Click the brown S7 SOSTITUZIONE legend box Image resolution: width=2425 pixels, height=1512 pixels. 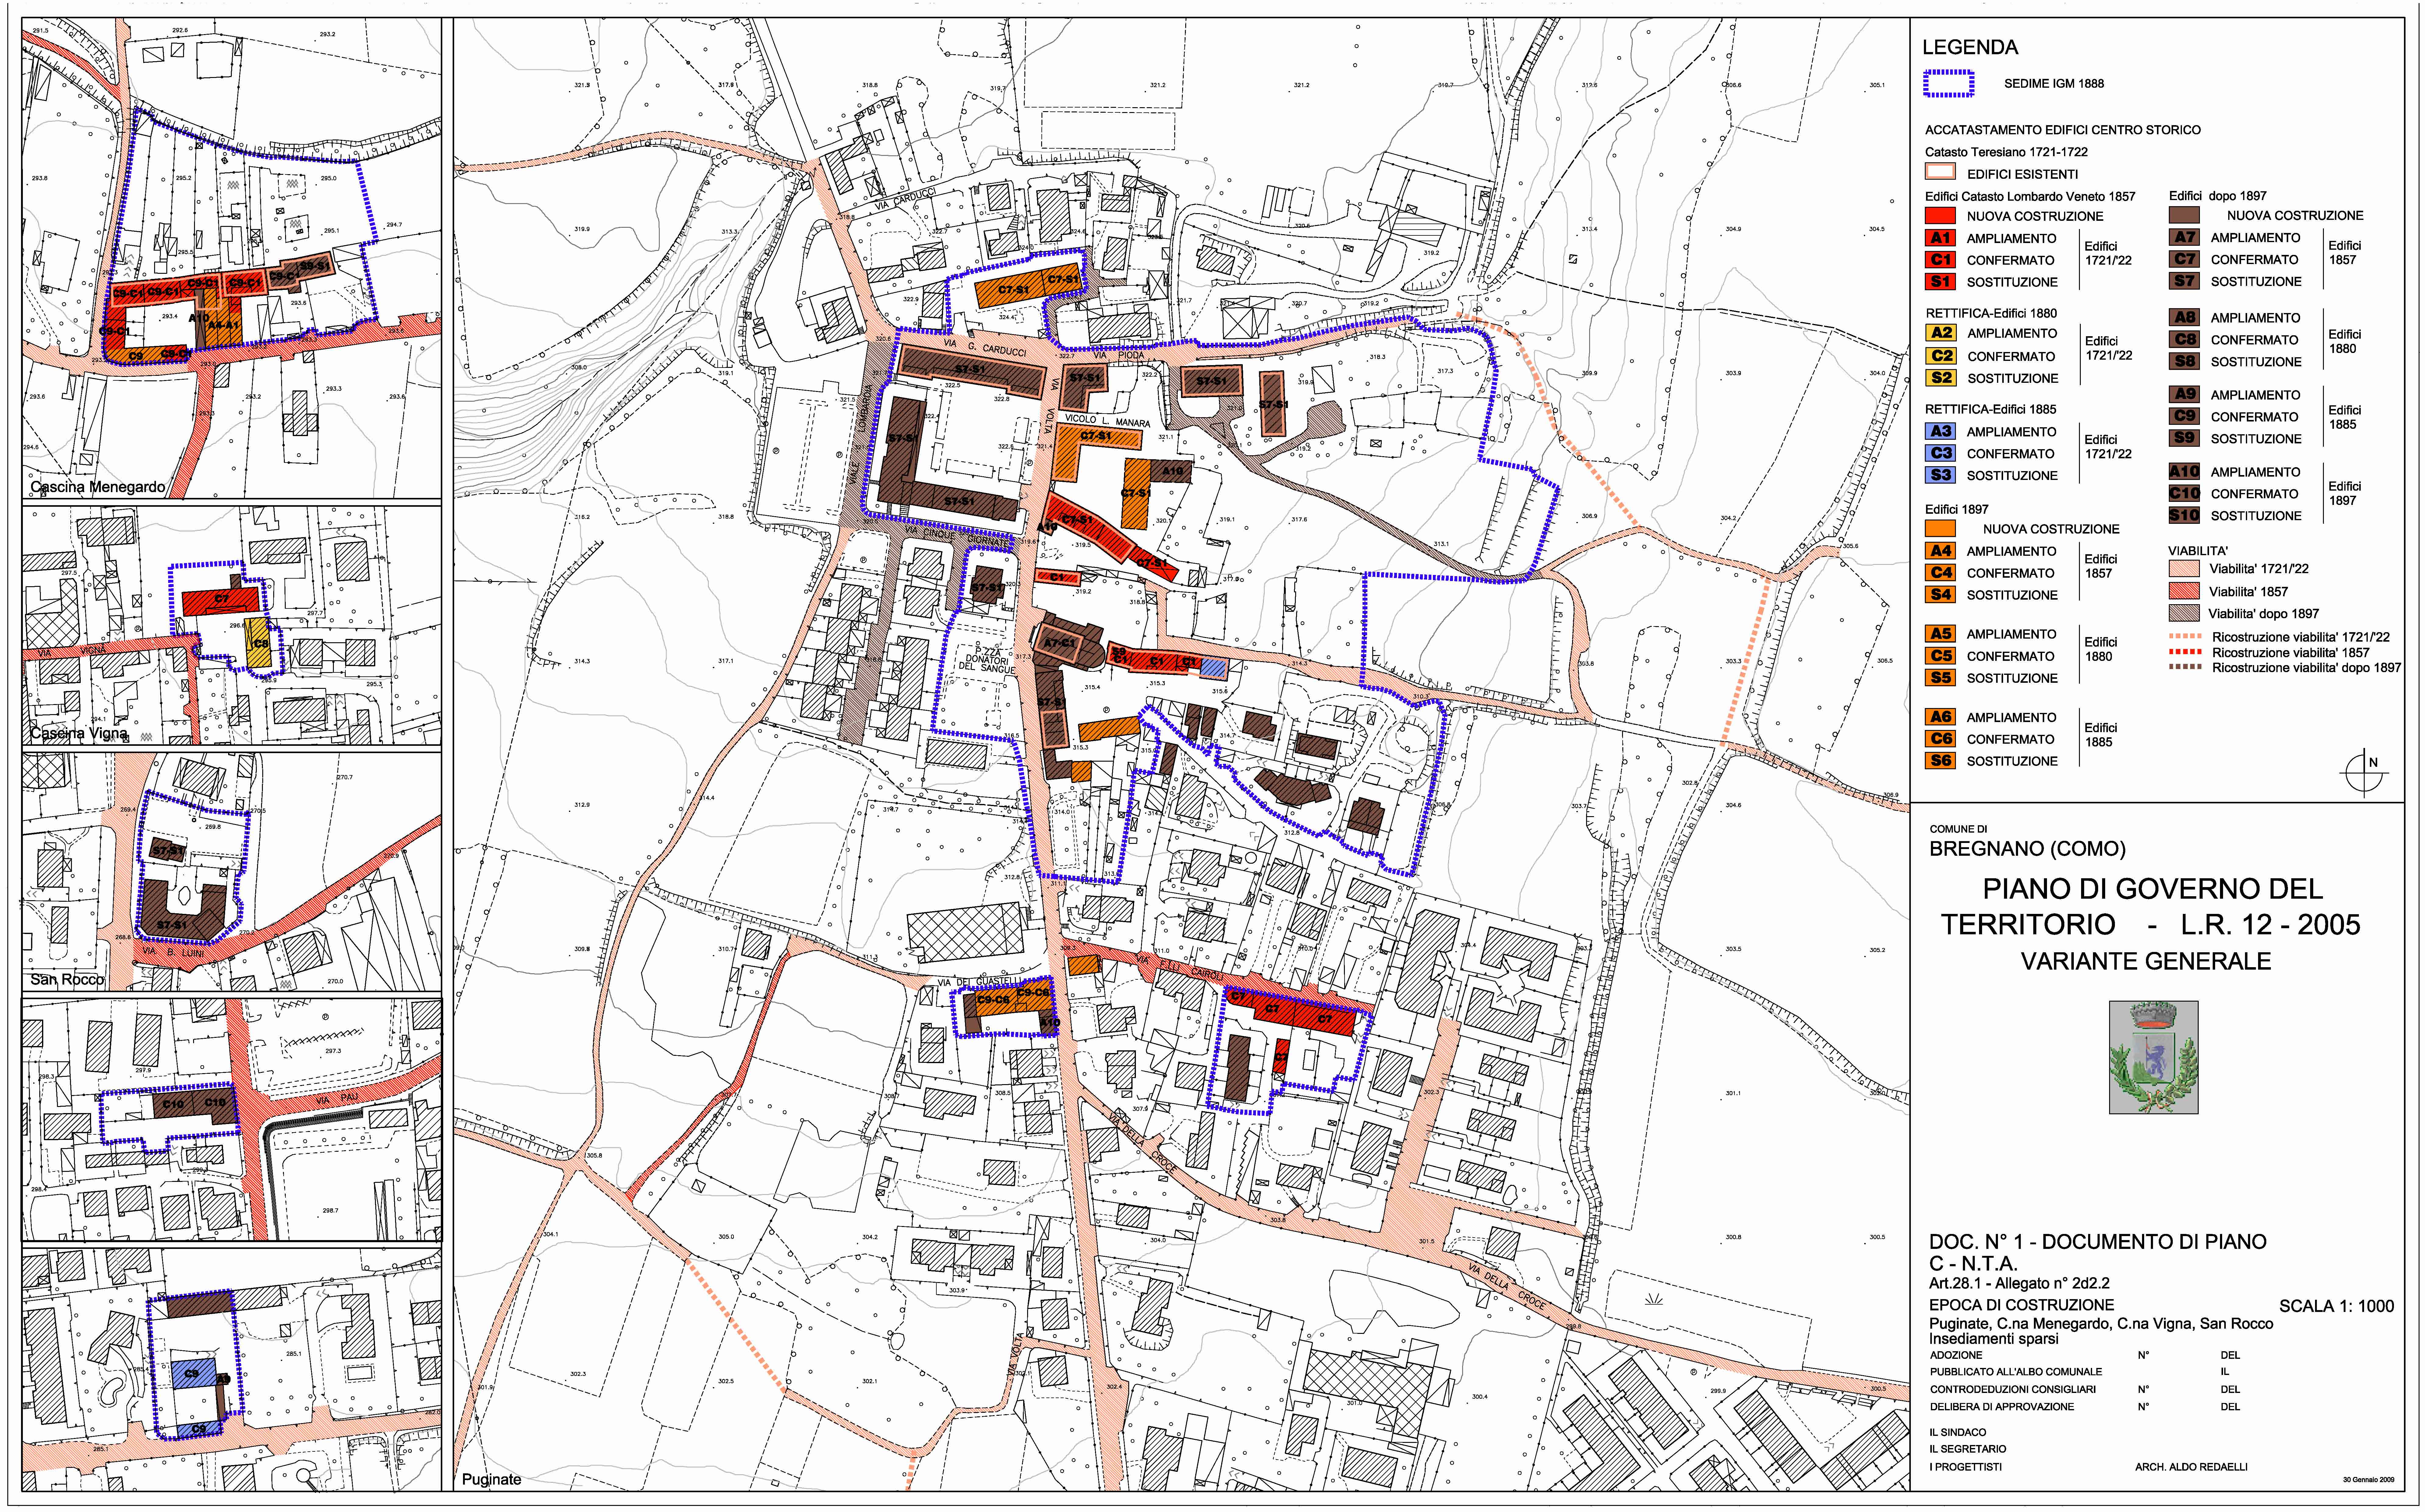pos(2184,281)
